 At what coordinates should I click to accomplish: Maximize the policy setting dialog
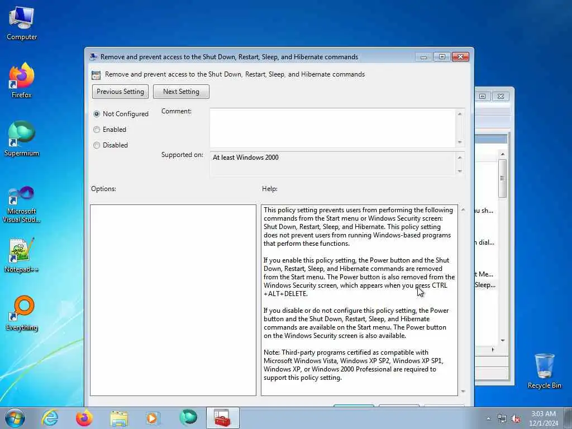[442, 56]
